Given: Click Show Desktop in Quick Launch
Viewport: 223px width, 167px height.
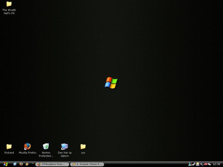Looking at the screenshot, I should click(x=15, y=164).
